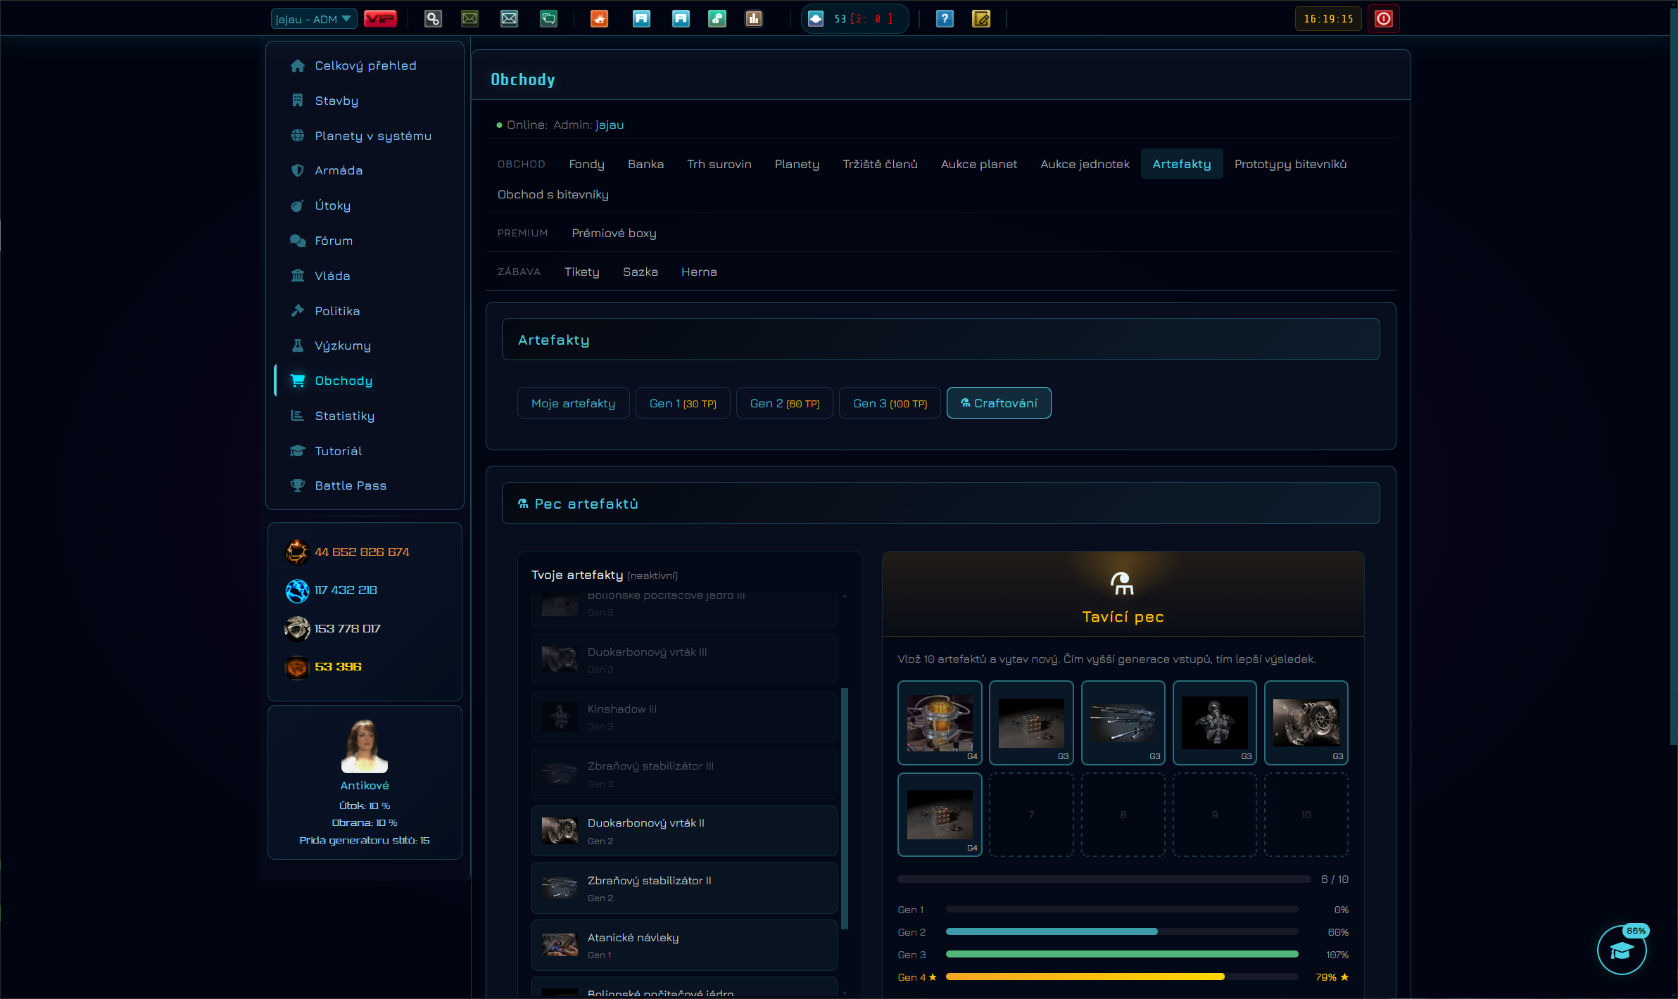
Task: Open the help question mark icon
Action: coord(945,19)
